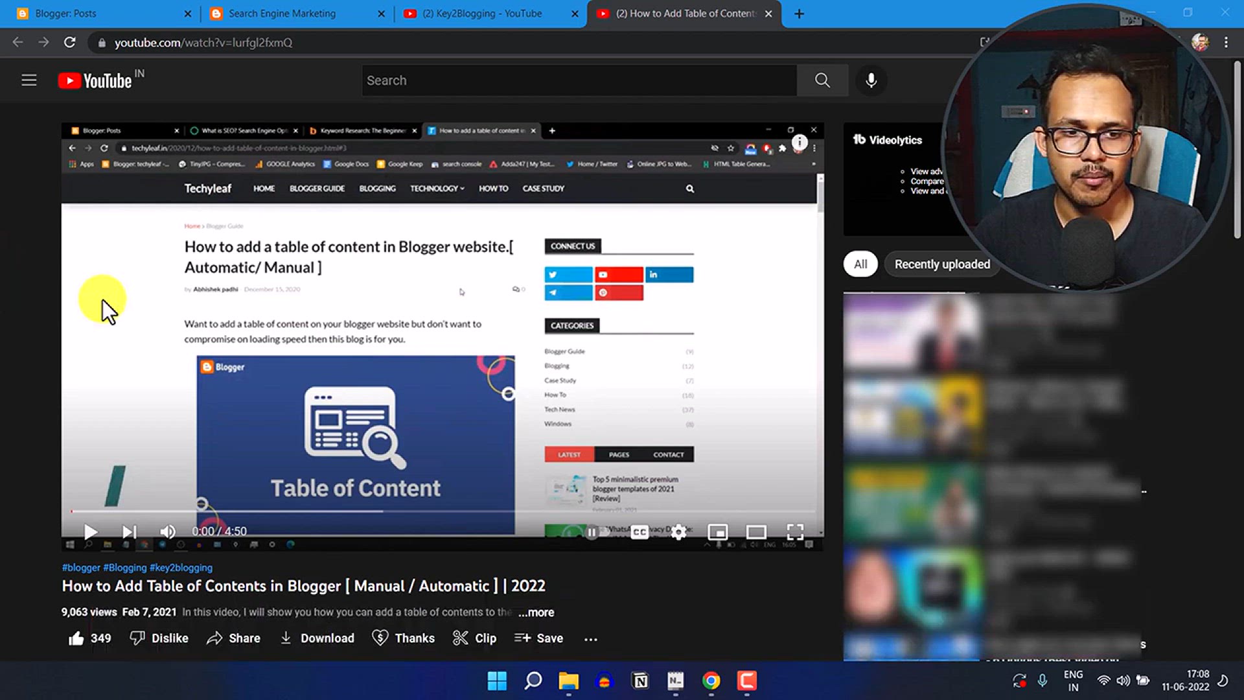Open a new browser tab
The height and width of the screenshot is (700, 1244).
(799, 14)
